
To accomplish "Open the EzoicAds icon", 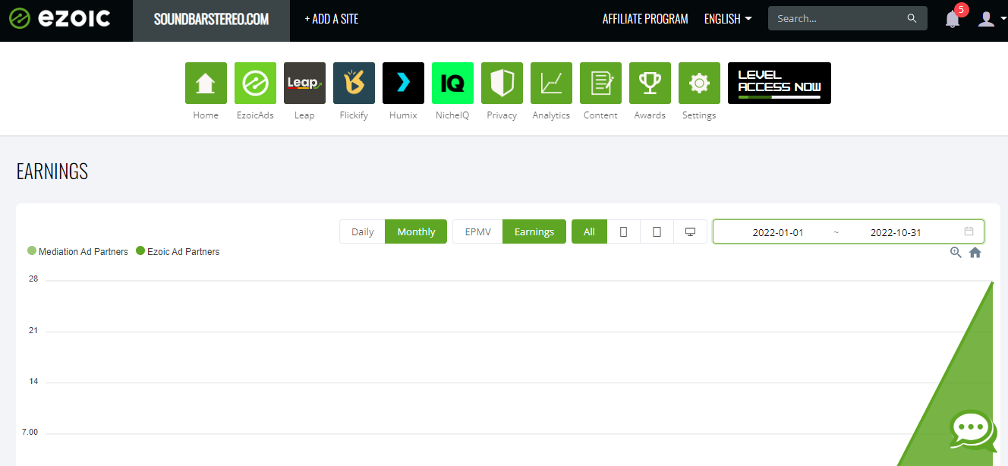I will point(255,83).
